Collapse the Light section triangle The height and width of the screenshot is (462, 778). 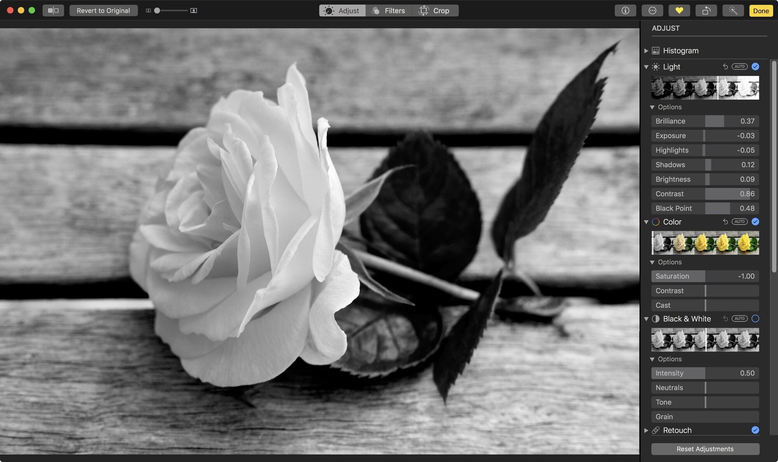[x=646, y=67]
